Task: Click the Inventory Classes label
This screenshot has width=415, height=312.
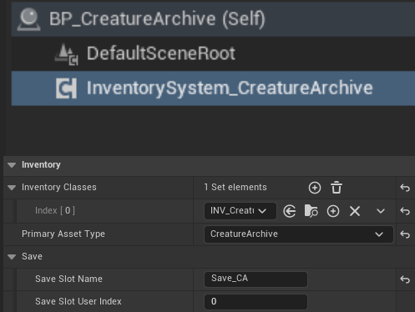Action: [59, 188]
